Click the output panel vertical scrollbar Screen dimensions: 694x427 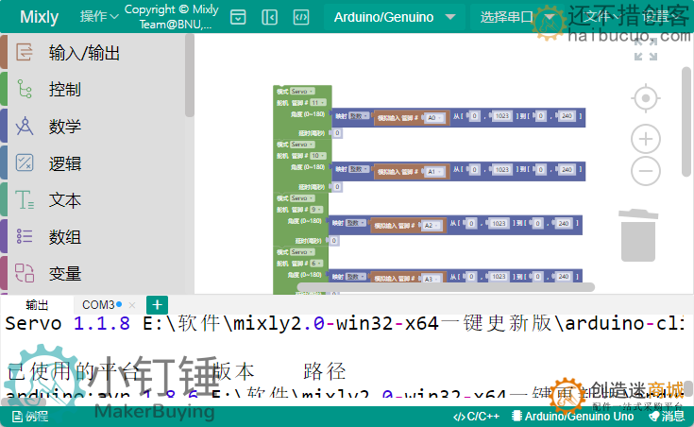(x=688, y=389)
